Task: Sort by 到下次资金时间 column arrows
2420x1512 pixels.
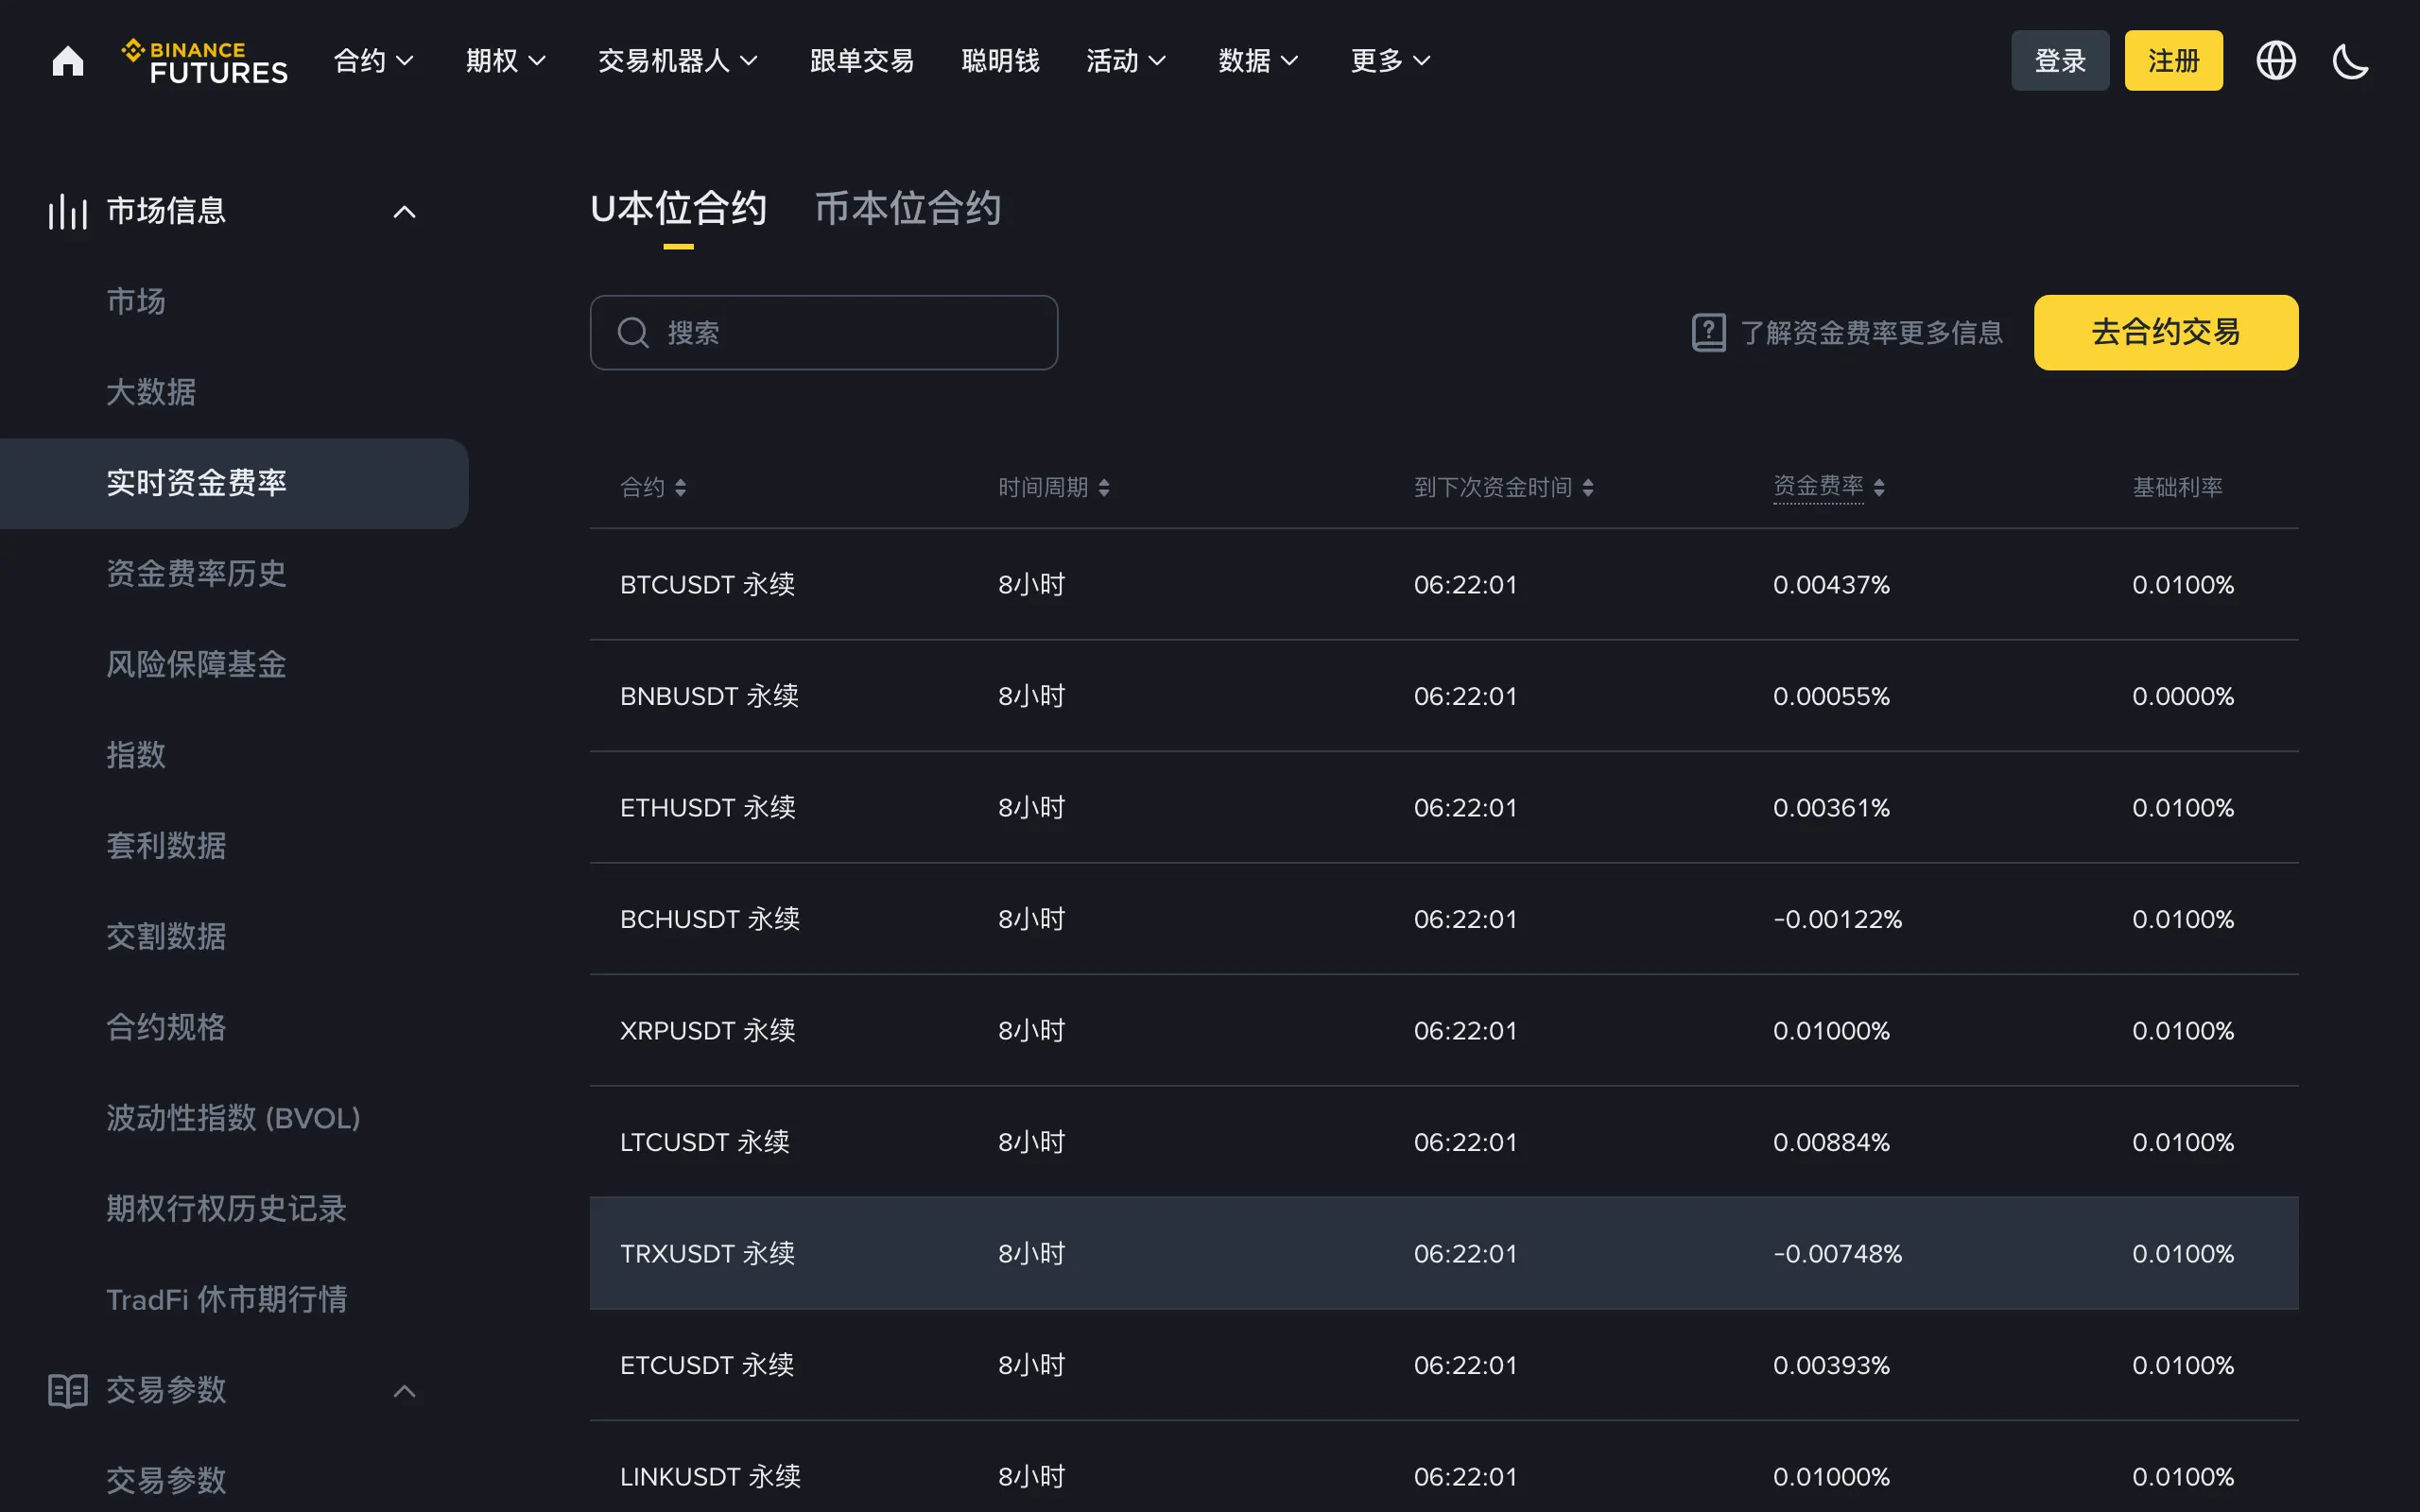Action: point(1588,487)
